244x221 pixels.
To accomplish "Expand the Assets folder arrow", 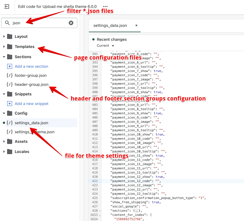I will click(x=4, y=141).
